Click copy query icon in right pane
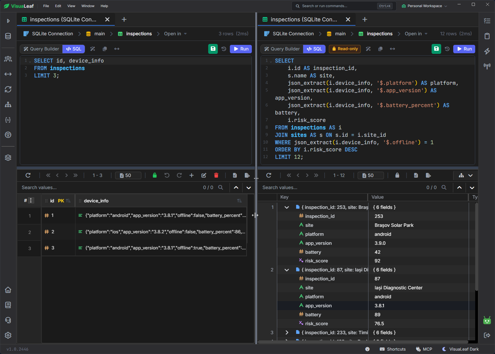495x354 pixels. click(x=380, y=49)
